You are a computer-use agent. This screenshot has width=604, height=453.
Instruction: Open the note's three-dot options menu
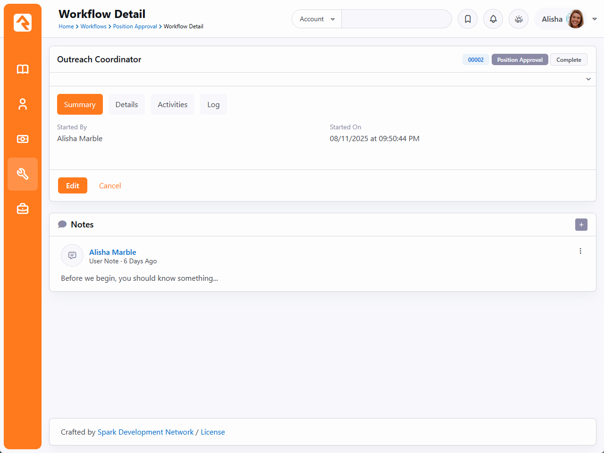(x=580, y=251)
